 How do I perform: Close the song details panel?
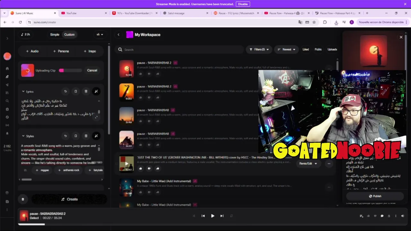click(x=401, y=37)
